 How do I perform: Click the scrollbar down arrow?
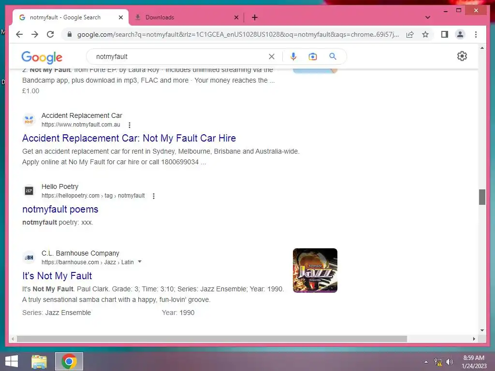(482, 330)
